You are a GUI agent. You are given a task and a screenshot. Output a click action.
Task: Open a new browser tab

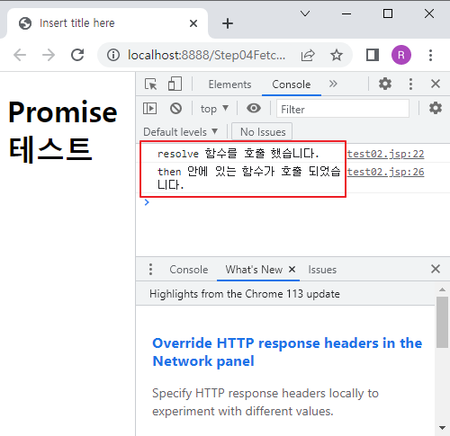[x=228, y=23]
